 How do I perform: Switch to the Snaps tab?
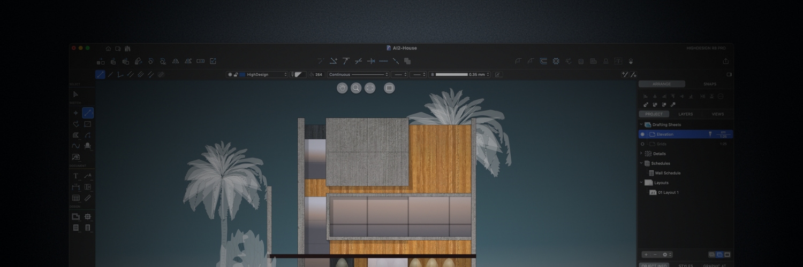pos(710,84)
